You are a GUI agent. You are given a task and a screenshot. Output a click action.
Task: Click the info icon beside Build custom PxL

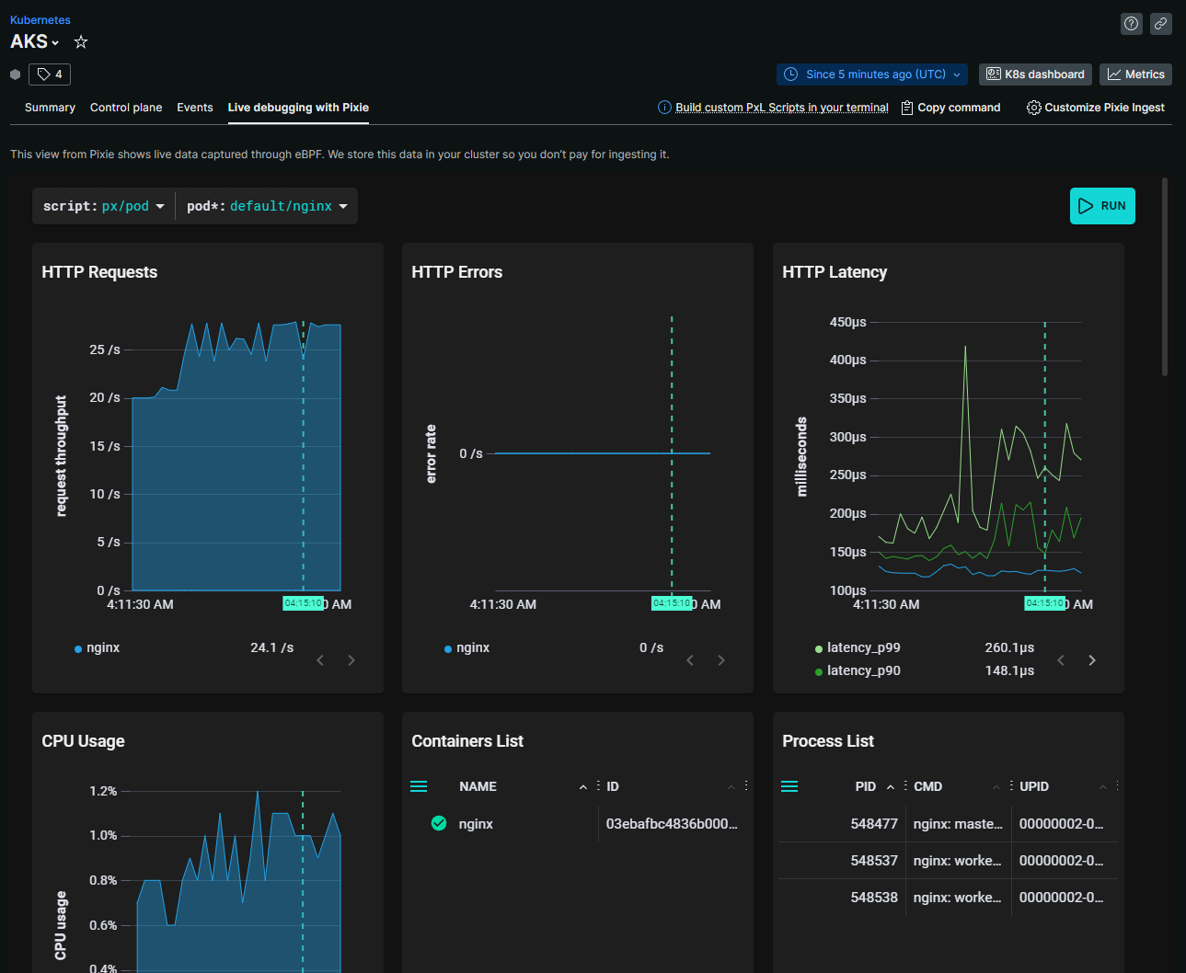tap(664, 108)
